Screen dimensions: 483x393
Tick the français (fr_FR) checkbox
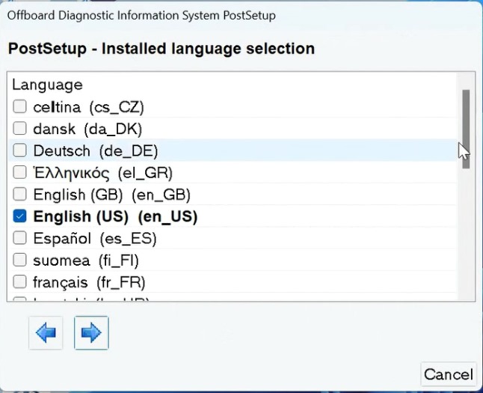point(20,282)
